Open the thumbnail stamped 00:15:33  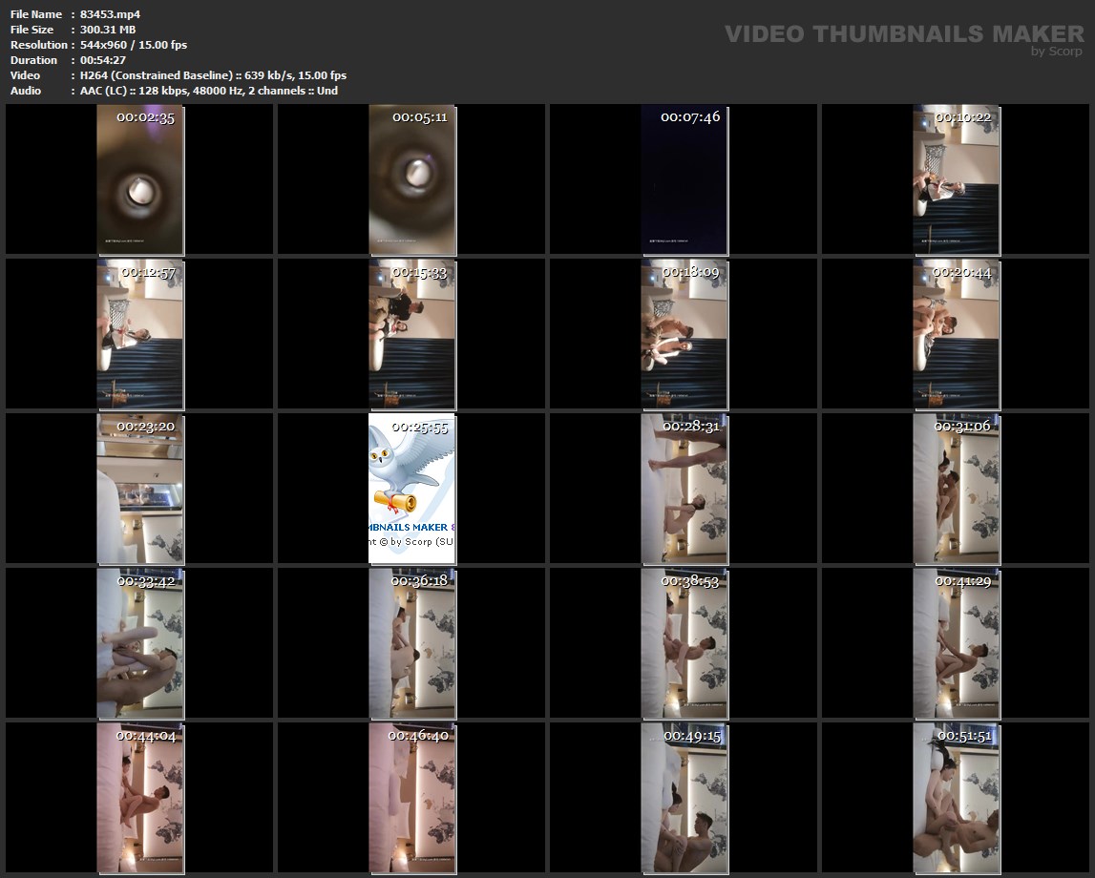(x=412, y=334)
